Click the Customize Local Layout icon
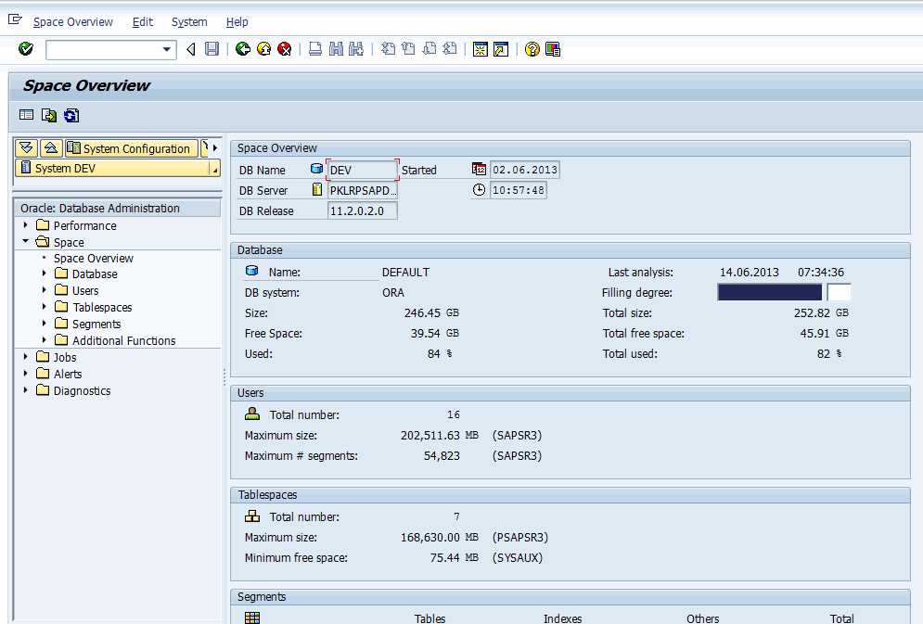Viewport: 923px width, 624px height. (553, 49)
